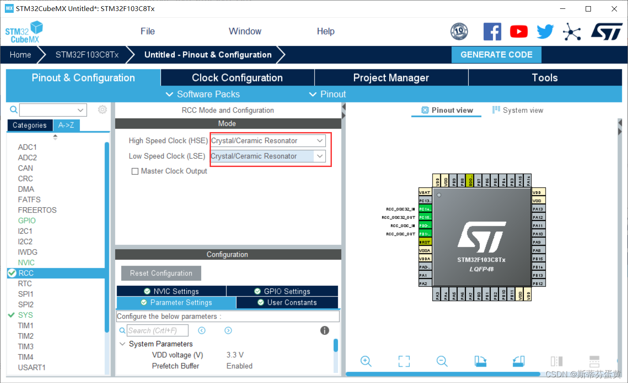Image resolution: width=628 pixels, height=383 pixels.
Task: Click the sort arrows above the ADC1 list
Action: pos(55,137)
